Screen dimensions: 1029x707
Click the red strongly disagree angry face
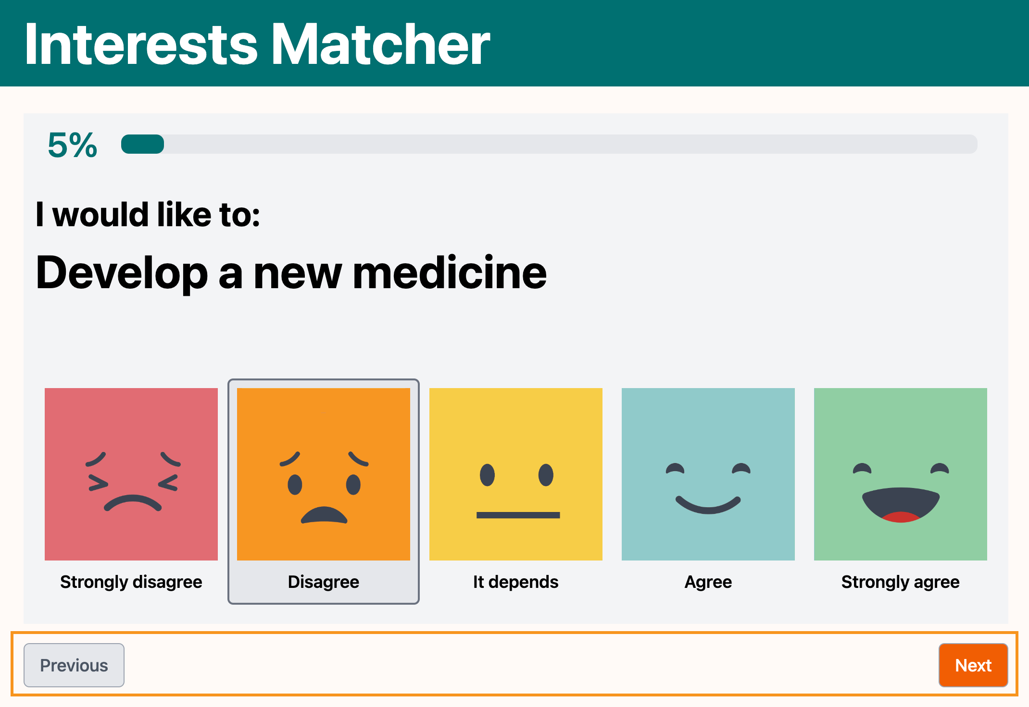pyautogui.click(x=131, y=474)
